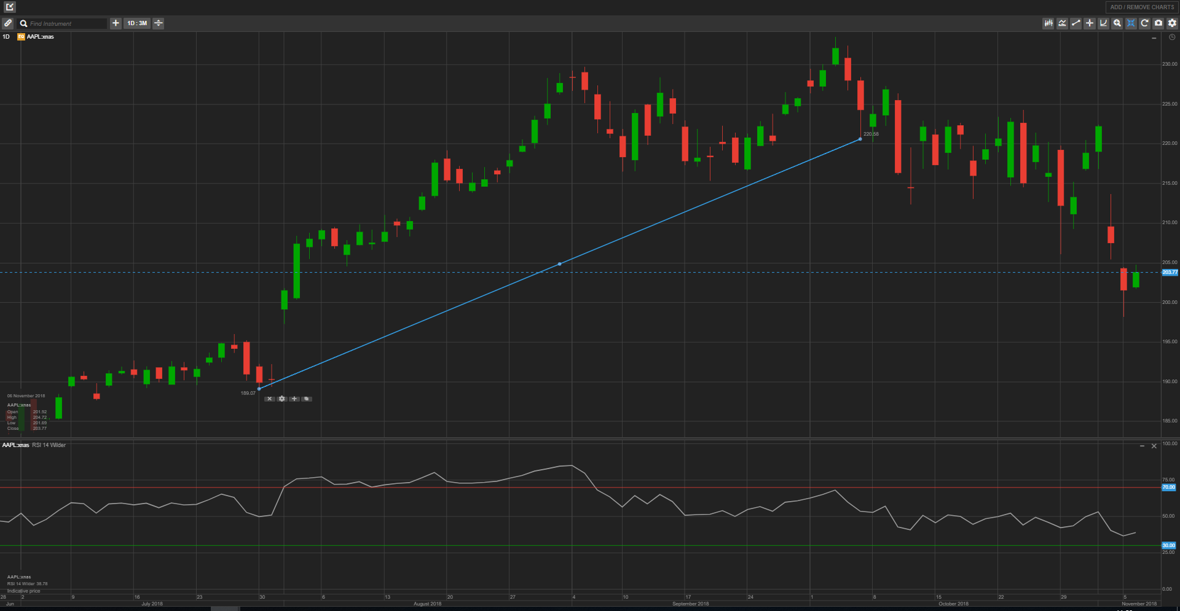The height and width of the screenshot is (611, 1180).
Task: Click the AAPL:xnas instrument label
Action: tap(40, 37)
